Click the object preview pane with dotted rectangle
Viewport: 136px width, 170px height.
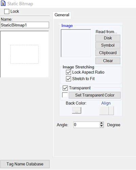pyautogui.click(x=24, y=54)
